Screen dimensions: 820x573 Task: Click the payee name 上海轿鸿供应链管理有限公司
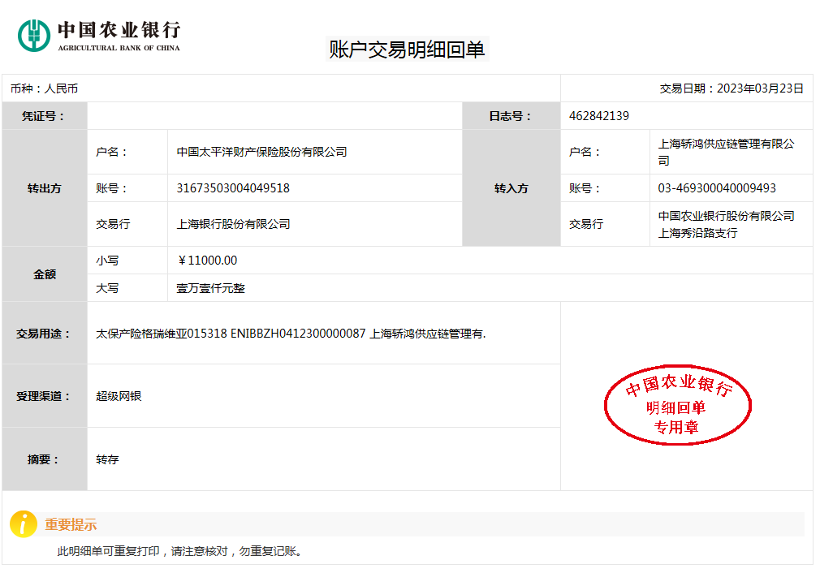[726, 152]
